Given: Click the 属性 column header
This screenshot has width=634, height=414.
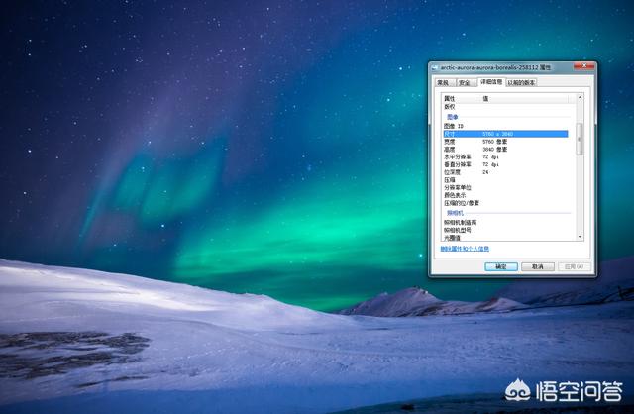Looking at the screenshot, I should click(462, 99).
